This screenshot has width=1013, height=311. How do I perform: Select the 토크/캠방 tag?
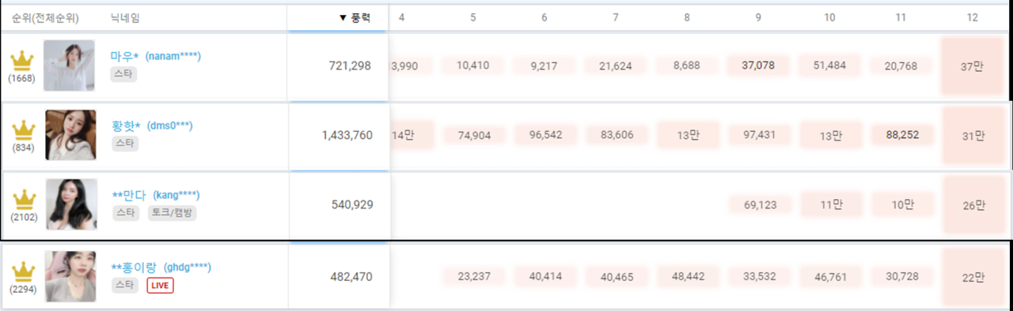tap(172, 212)
